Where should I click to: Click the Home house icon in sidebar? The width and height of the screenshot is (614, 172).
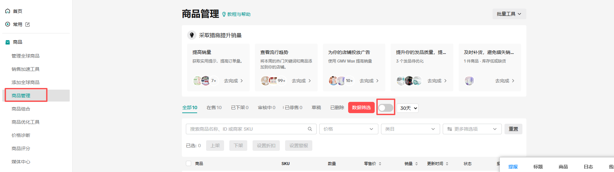tap(8, 11)
